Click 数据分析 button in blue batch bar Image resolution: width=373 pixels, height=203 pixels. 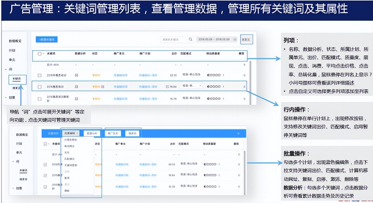click(x=91, y=133)
